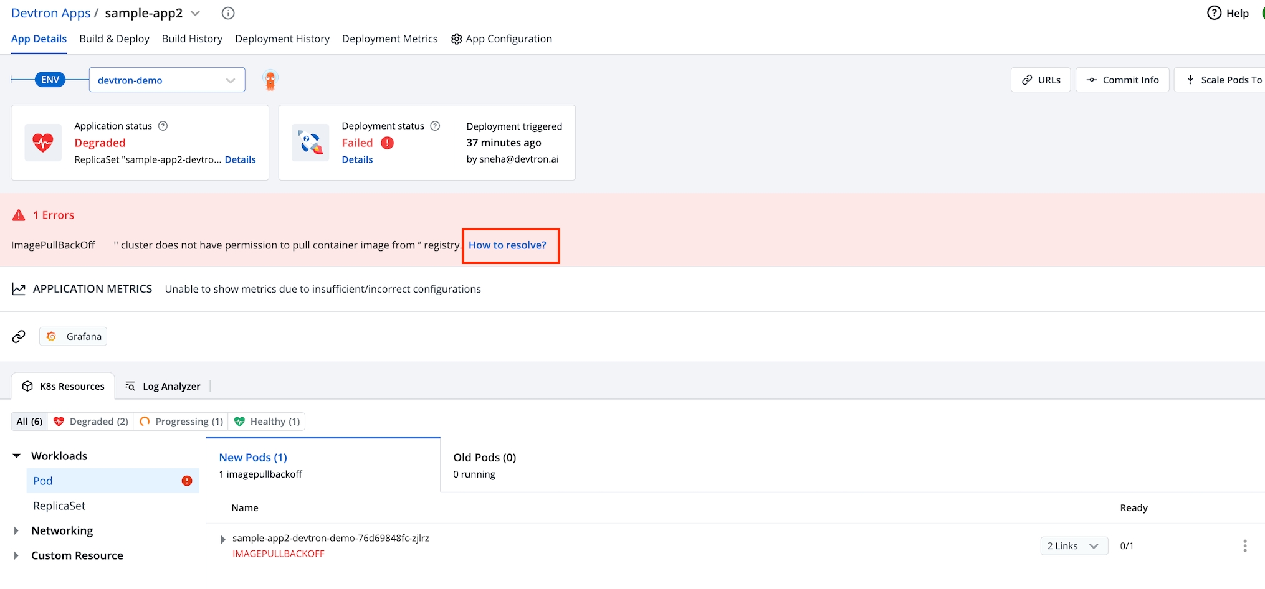The image size is (1265, 589).
Task: Select Pod in the Workloads tree
Action: pyautogui.click(x=113, y=481)
